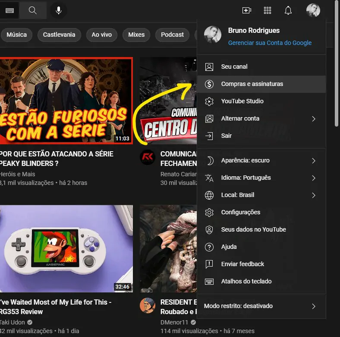Select Sair to sign out
340x337 pixels.
point(261,136)
